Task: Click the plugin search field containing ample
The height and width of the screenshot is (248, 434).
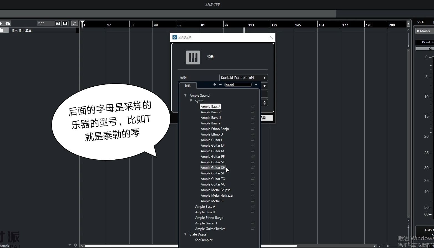Action: [238, 85]
